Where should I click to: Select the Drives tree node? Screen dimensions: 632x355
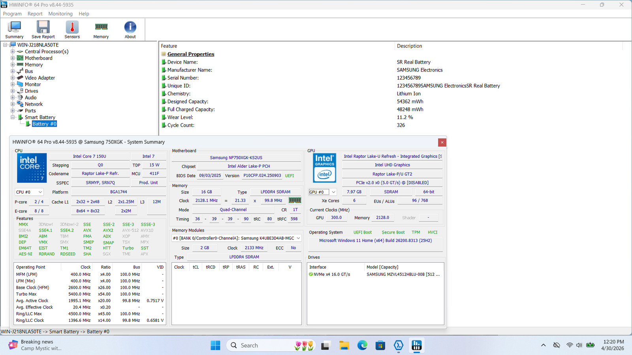[32, 91]
